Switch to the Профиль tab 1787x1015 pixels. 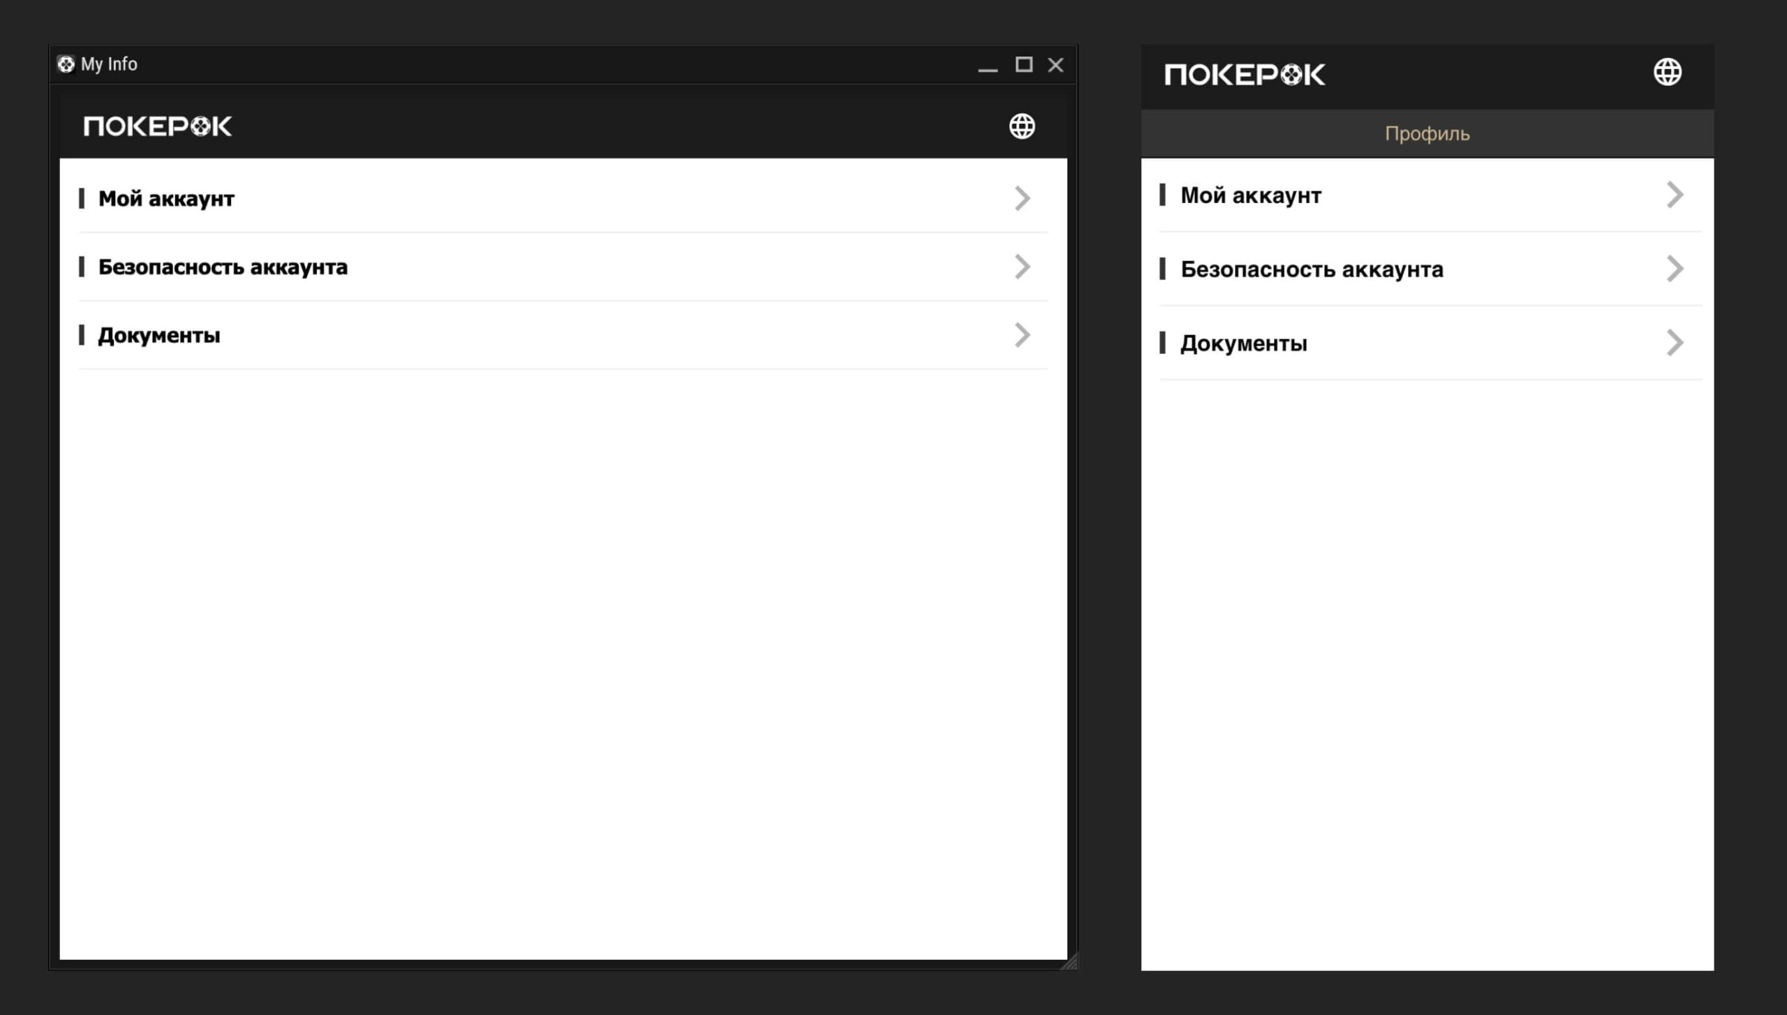point(1427,133)
